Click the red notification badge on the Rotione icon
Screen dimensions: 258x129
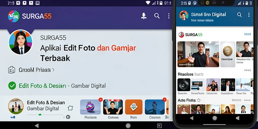click(x=101, y=100)
